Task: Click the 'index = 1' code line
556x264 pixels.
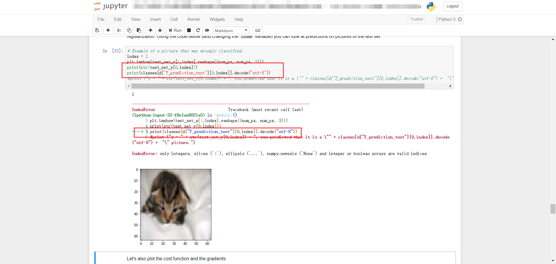Action: (x=138, y=56)
